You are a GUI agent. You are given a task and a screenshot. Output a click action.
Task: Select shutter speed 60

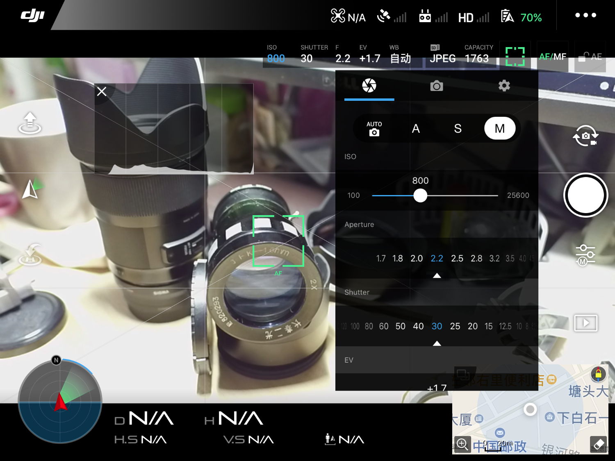click(x=384, y=327)
